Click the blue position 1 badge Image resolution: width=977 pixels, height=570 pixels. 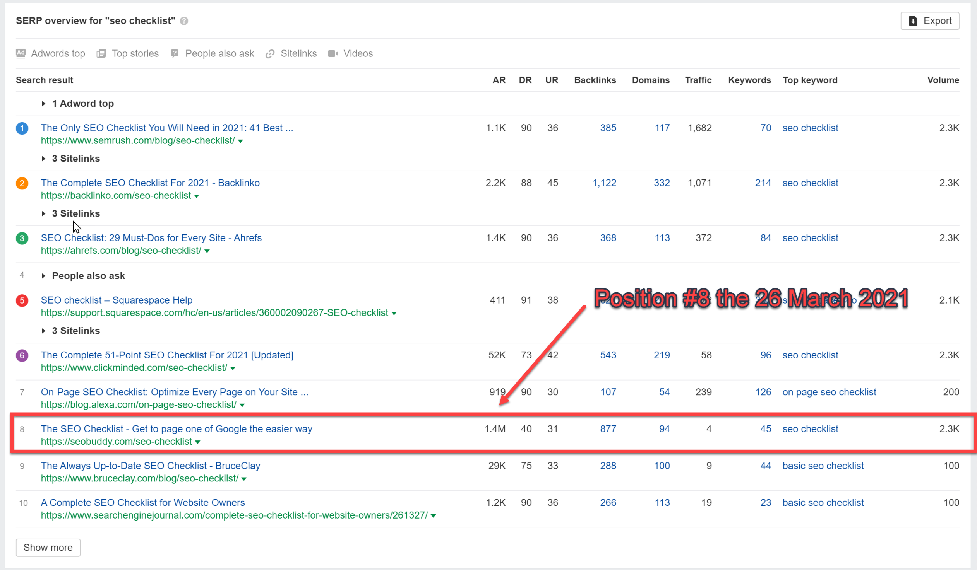click(22, 128)
